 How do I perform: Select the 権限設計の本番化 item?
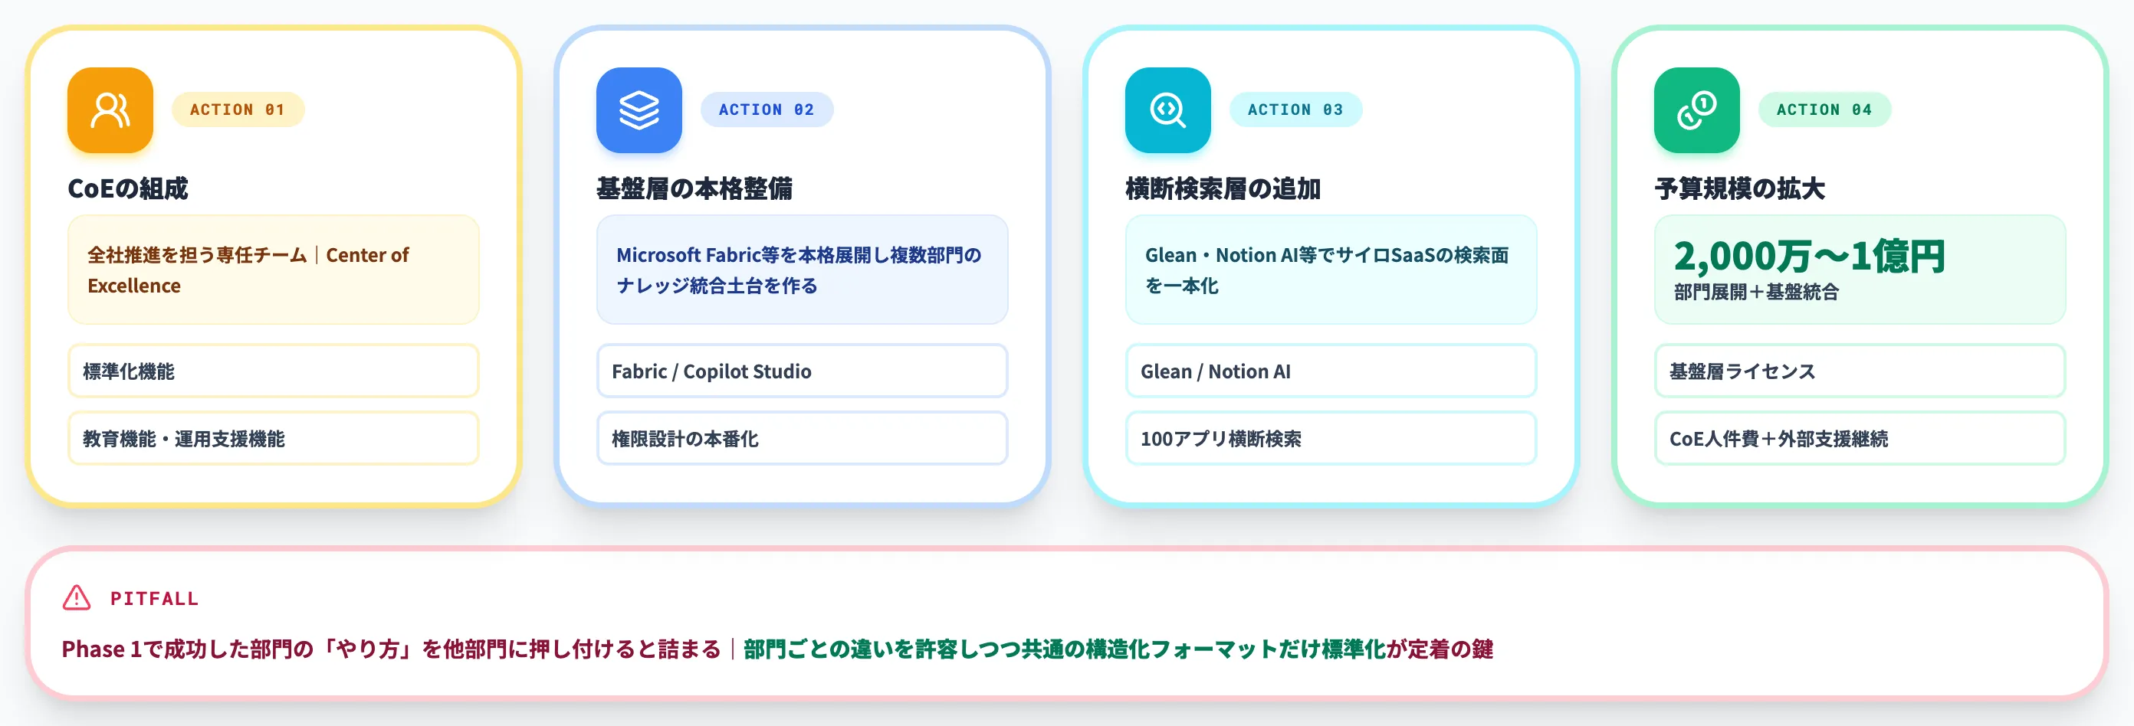[802, 438]
